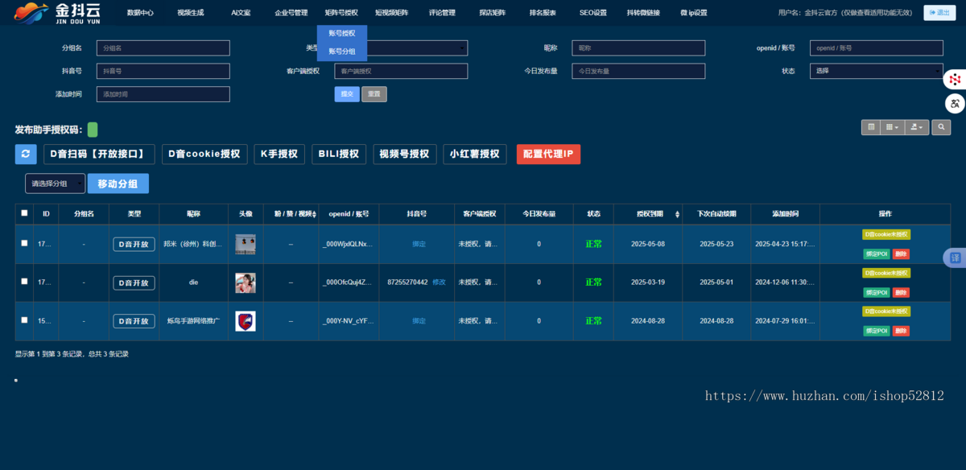
Task: Open the 类型 filter dropdown
Action: pos(401,48)
